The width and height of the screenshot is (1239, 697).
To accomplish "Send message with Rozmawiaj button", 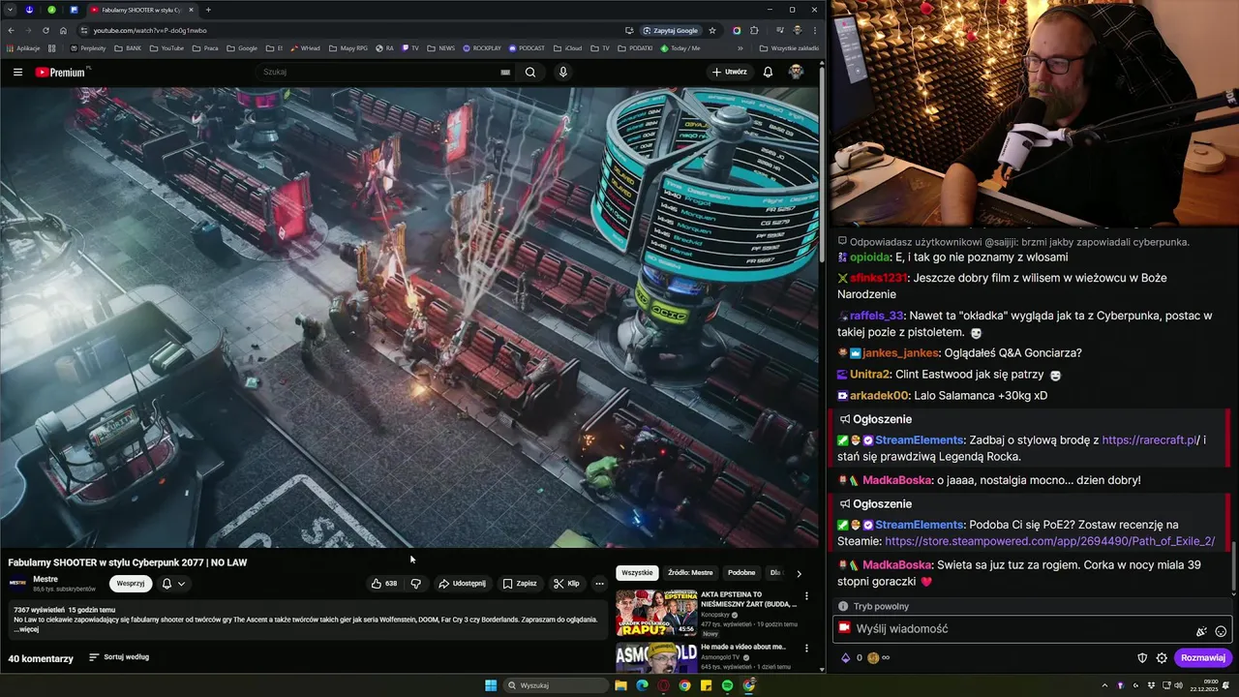I will pos(1203,658).
